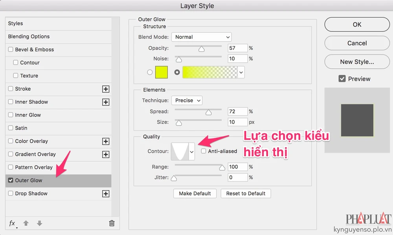393x235 pixels.
Task: Uncheck the Preview checkbox
Action: pyautogui.click(x=342, y=79)
